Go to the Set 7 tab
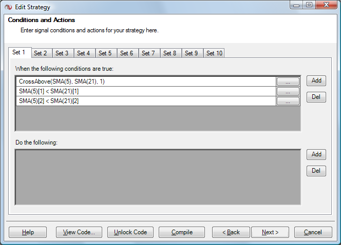The height and width of the screenshot is (245, 341). tap(148, 53)
